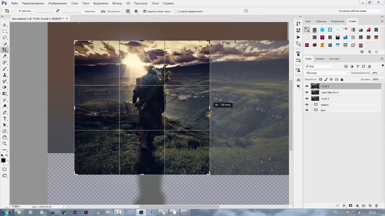Filter layers by type layers (T icon)
The width and height of the screenshot is (385, 216).
coord(358,66)
